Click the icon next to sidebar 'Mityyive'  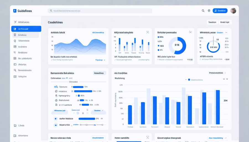tap(15, 77)
